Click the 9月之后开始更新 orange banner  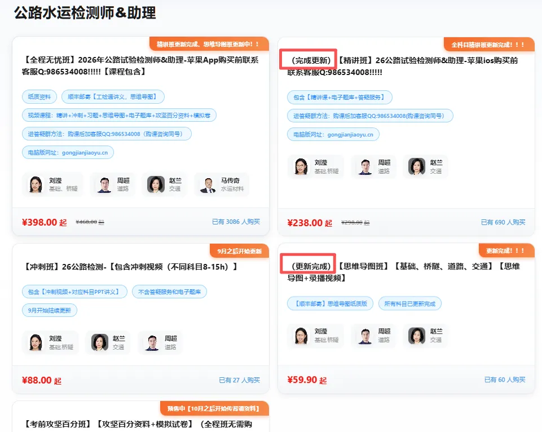pos(239,251)
